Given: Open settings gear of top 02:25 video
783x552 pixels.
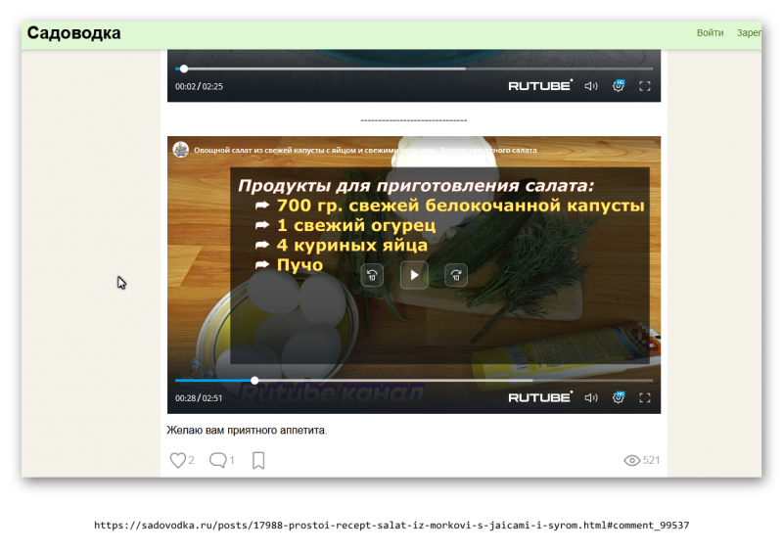Looking at the screenshot, I should (619, 85).
